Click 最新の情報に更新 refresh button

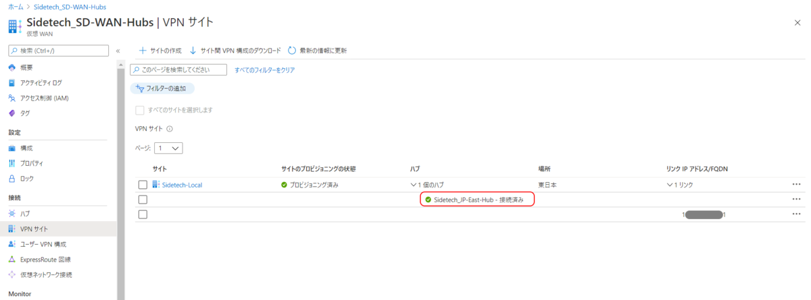click(x=318, y=51)
